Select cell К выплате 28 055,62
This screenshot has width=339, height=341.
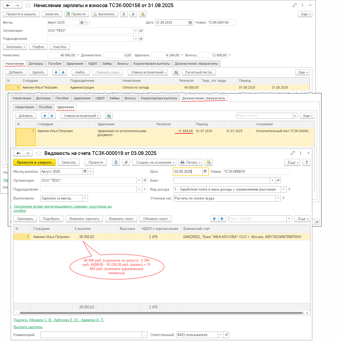coord(85,237)
